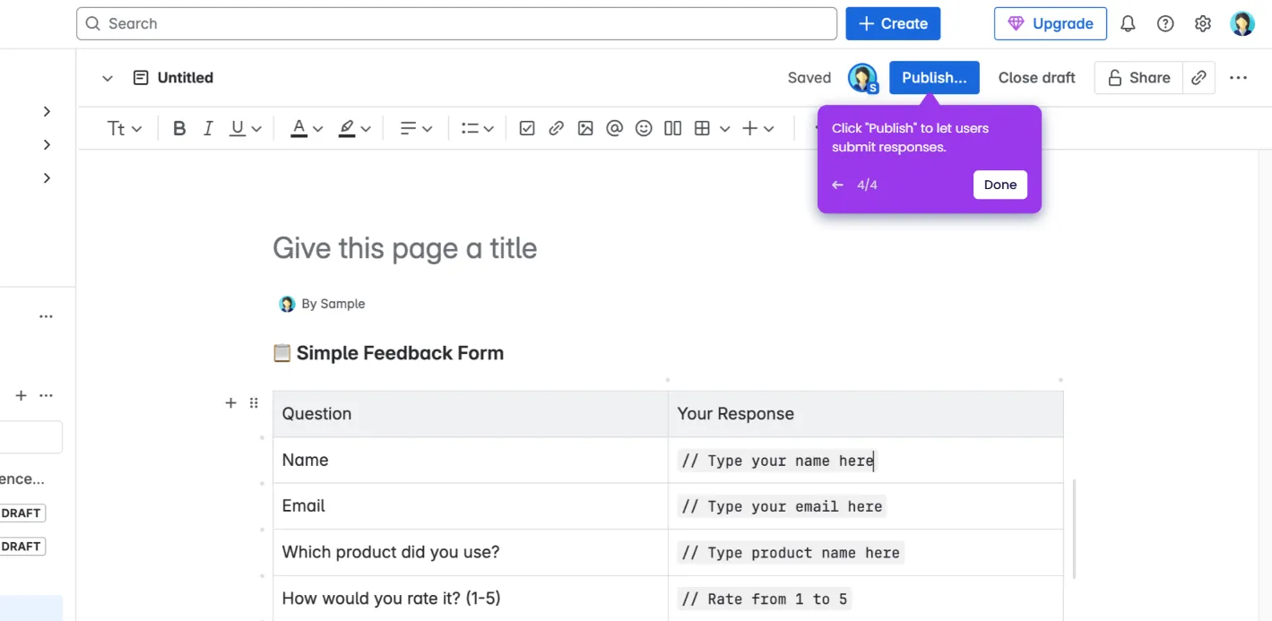Collapse the chevron beside Untitled
Image resolution: width=1272 pixels, height=621 pixels.
(x=108, y=78)
